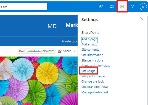Image resolution: width=148 pixels, height=105 pixels.
Task: Open the user account avatar
Action: [143, 7]
